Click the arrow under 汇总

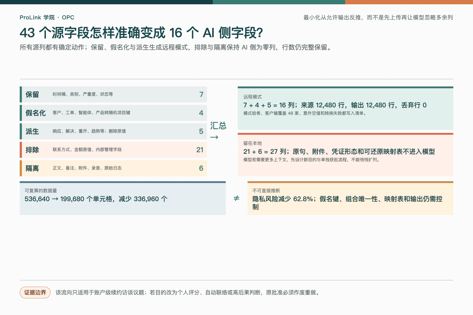214,137
